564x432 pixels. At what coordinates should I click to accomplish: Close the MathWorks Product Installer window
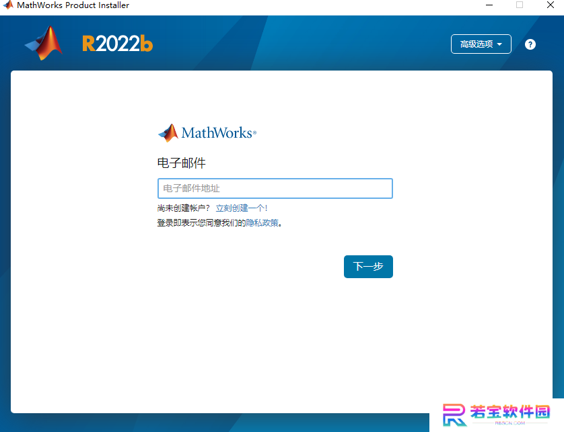(x=551, y=5)
